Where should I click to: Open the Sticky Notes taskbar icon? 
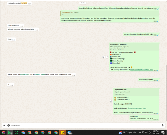coord(63,132)
